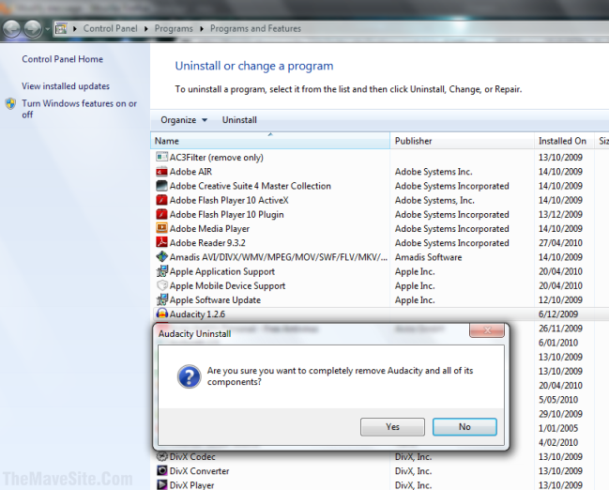The height and width of the screenshot is (490, 609).
Task: Open the recent pages dropdown arrow
Action: pos(47,29)
